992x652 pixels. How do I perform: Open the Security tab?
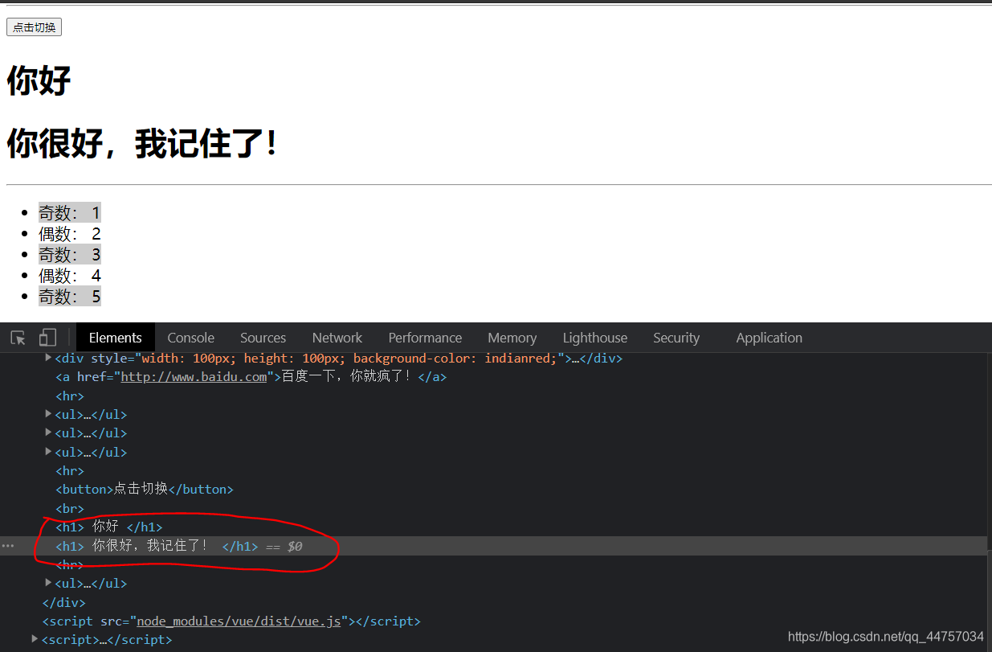coord(676,338)
